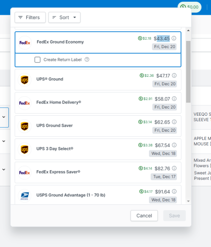Click info icon beside $67.54 UPS 3 Day Select
Viewport: 211px width, 247px height.
click(x=174, y=145)
